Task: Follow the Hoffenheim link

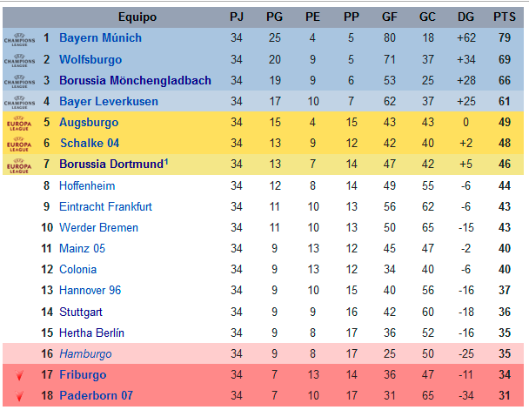Action: (x=87, y=185)
